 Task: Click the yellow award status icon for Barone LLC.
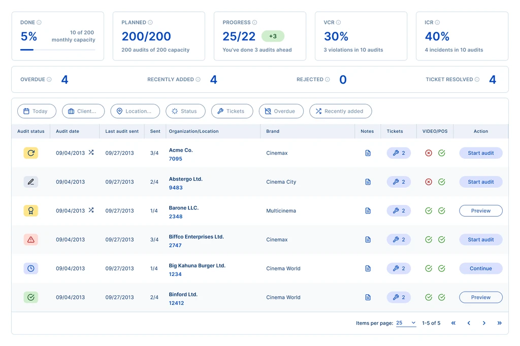[x=31, y=211]
